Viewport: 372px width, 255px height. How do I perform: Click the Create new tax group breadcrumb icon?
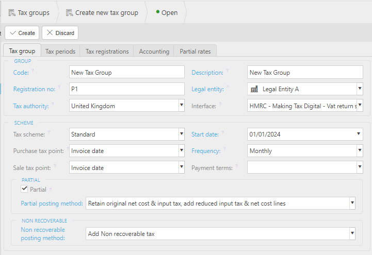[x=69, y=12]
